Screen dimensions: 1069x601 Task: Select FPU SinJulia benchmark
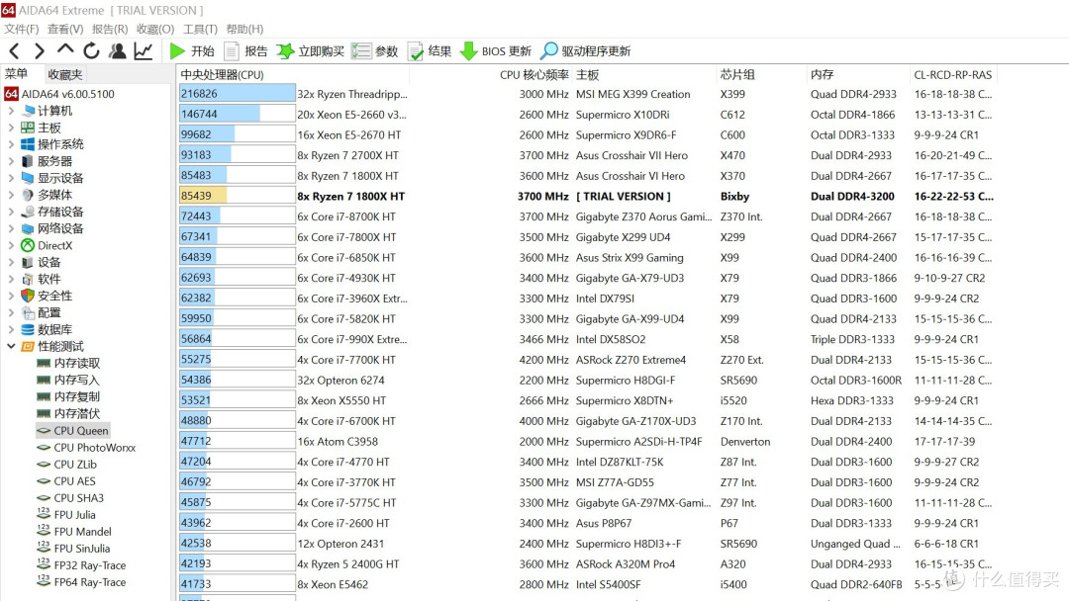coord(73,548)
